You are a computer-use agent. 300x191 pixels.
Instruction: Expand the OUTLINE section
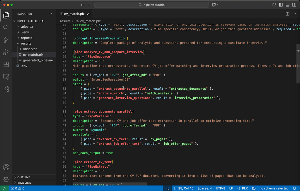click(24, 177)
